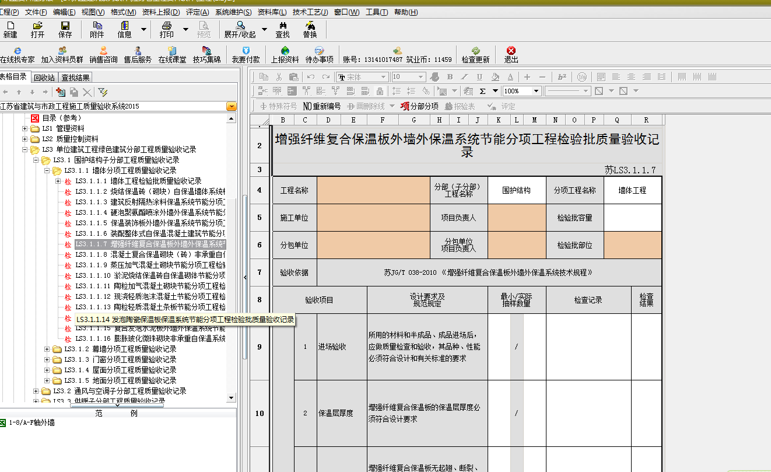This screenshot has width=771, height=472.
Task: Click the 保存 (Save) icon
Action: click(65, 29)
